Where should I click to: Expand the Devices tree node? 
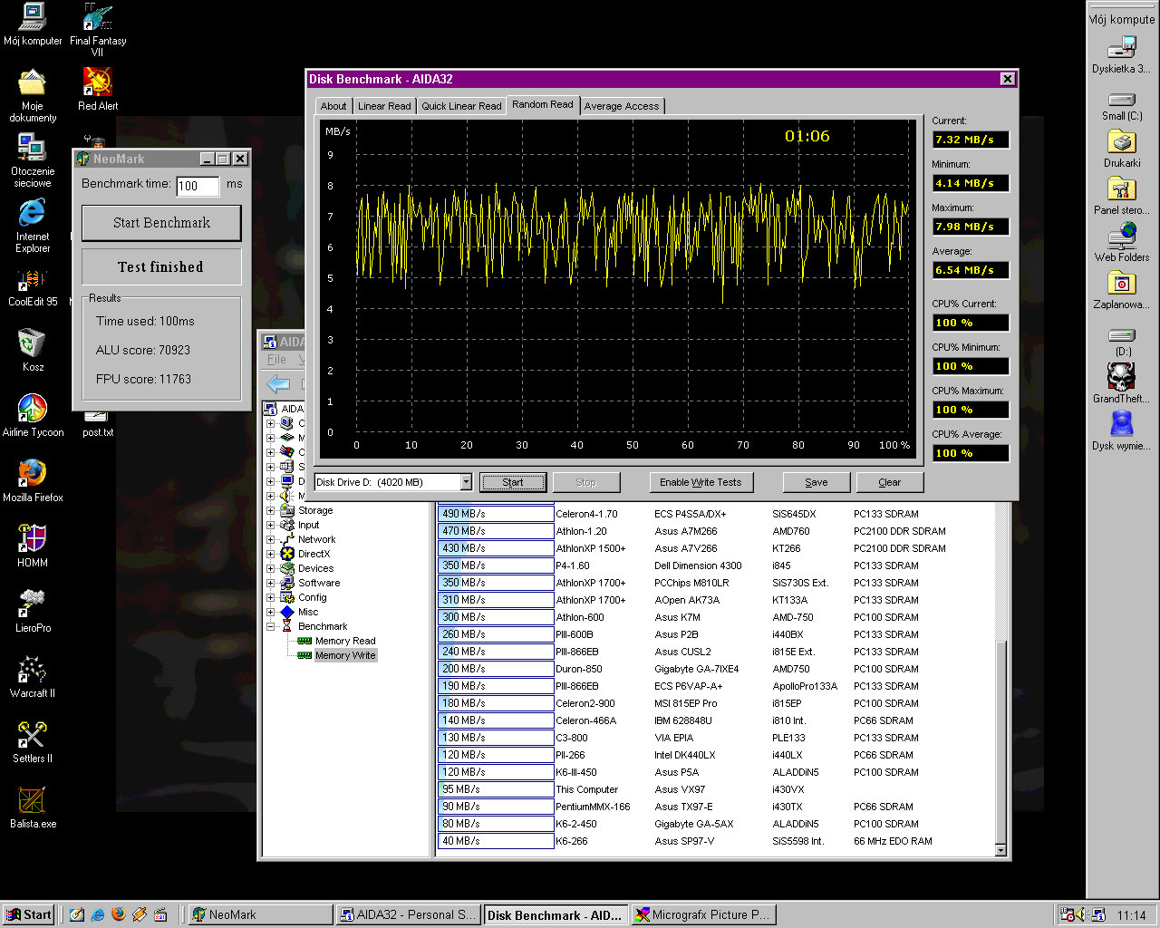pos(270,568)
